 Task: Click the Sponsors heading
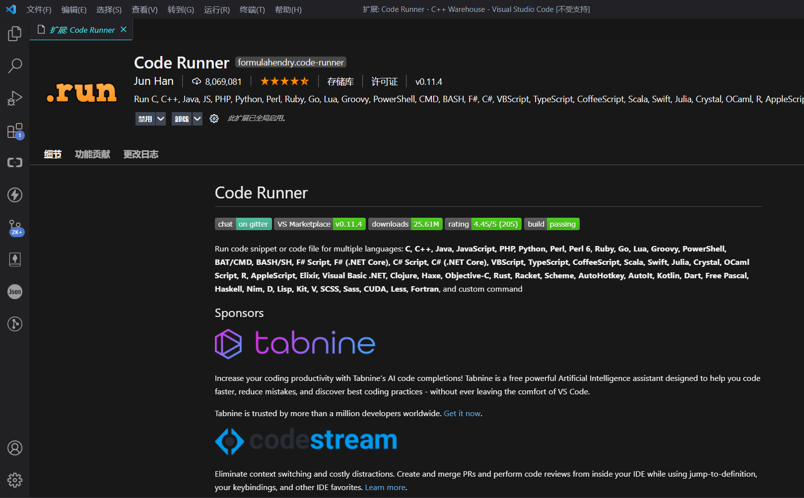click(x=239, y=313)
